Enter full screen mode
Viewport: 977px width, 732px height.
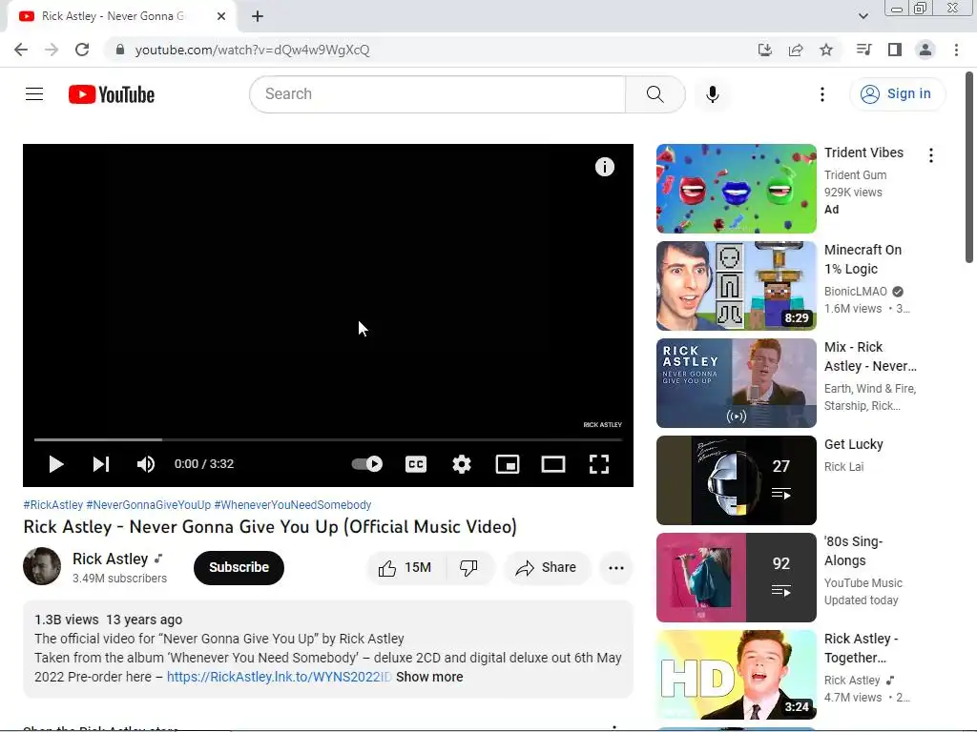click(599, 464)
